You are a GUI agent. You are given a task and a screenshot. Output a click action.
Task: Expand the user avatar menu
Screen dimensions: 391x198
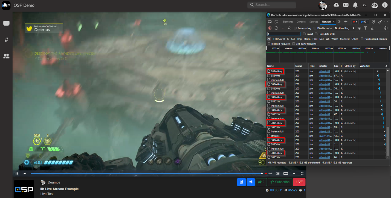point(324,5)
